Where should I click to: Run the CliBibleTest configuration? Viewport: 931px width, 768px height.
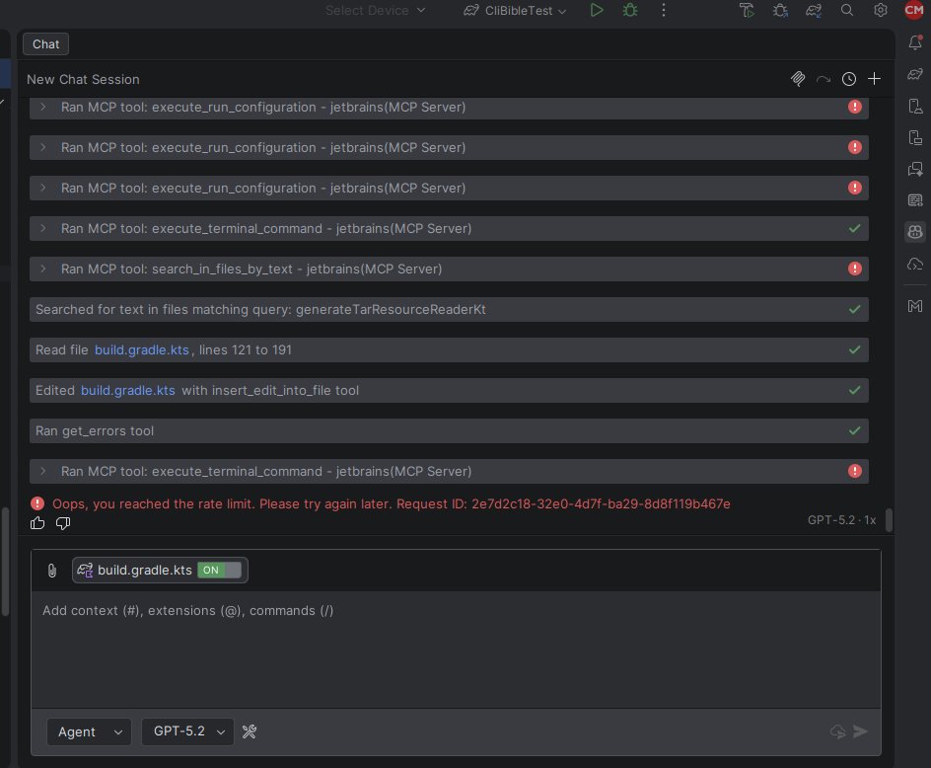click(596, 10)
